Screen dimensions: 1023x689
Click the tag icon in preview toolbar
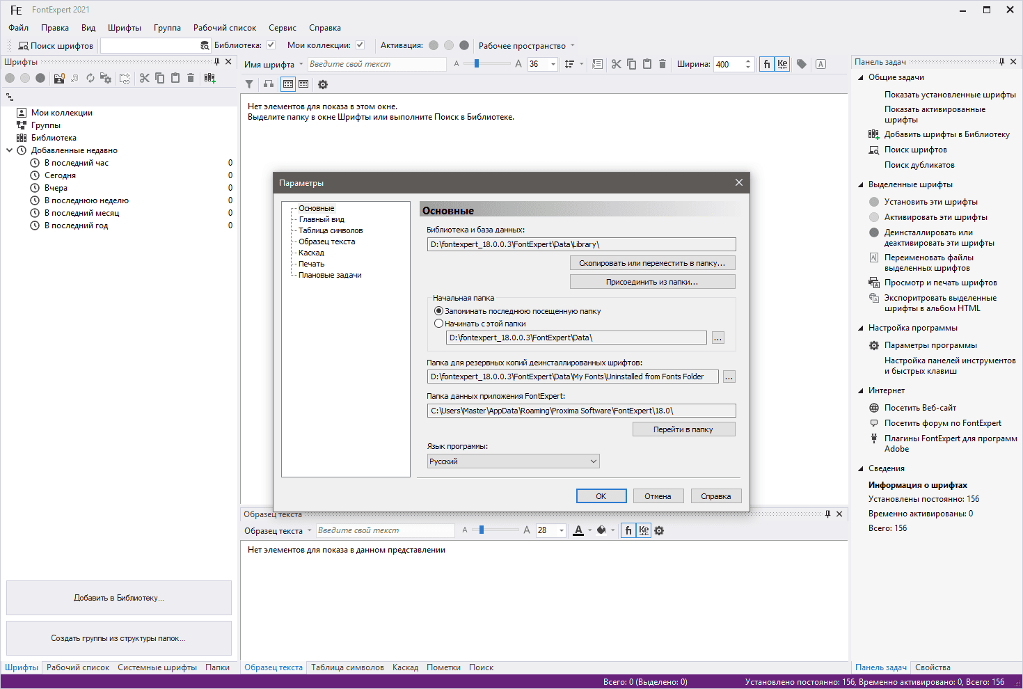pos(802,64)
